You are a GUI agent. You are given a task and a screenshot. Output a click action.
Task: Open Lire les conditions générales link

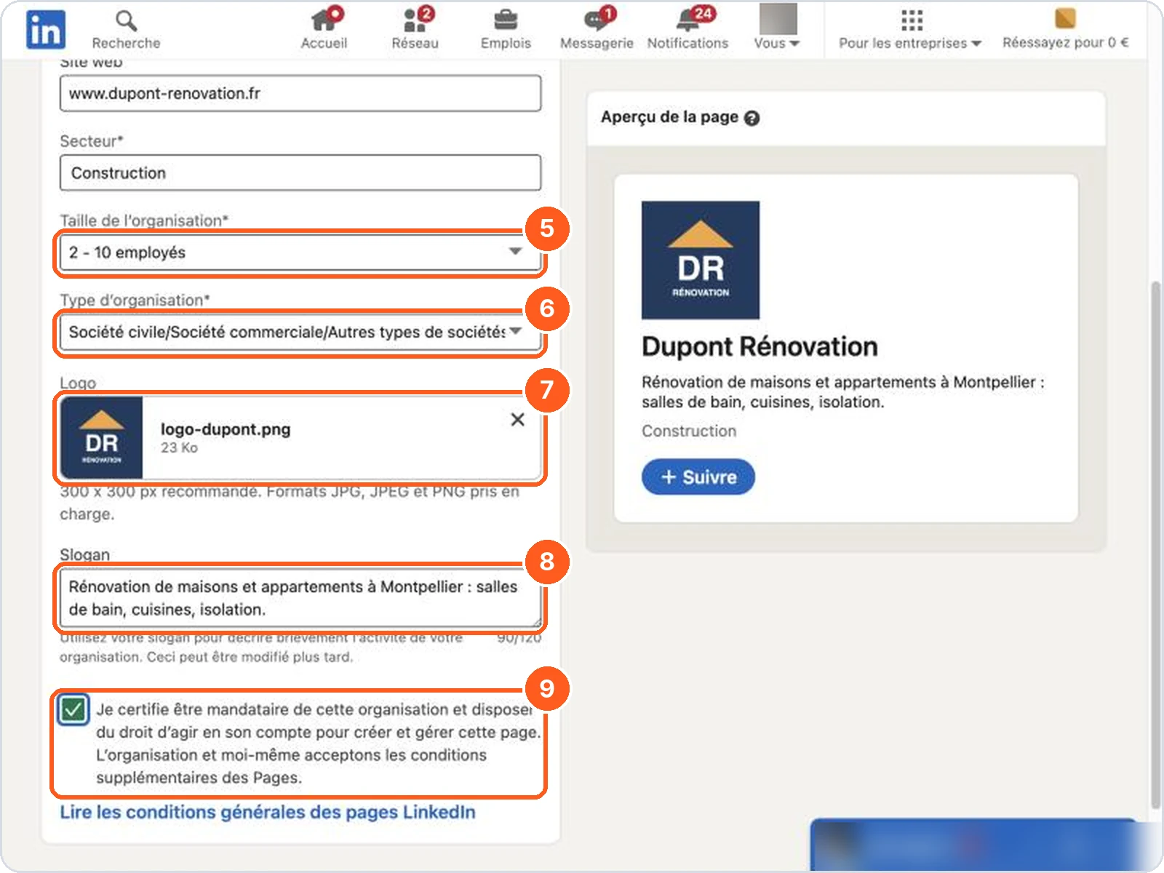(x=268, y=812)
